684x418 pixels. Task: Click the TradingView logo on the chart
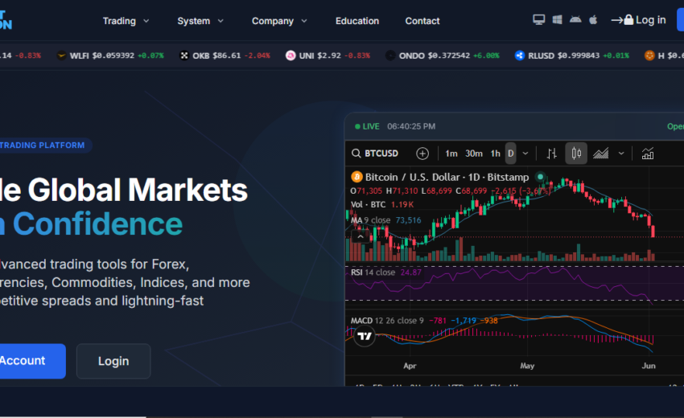point(365,336)
